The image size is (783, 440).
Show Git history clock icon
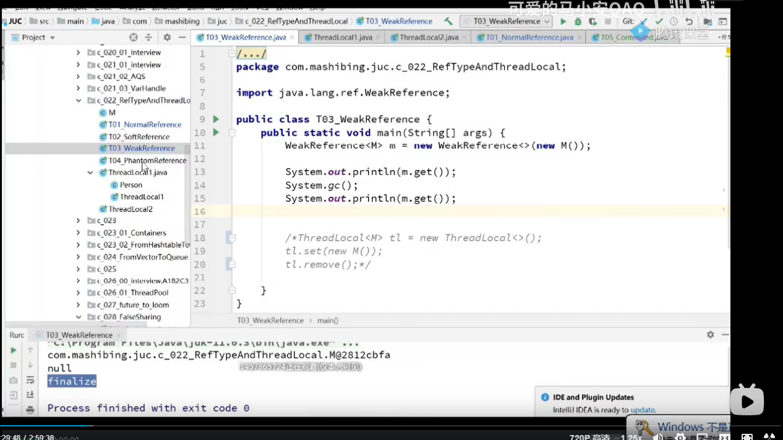674,21
